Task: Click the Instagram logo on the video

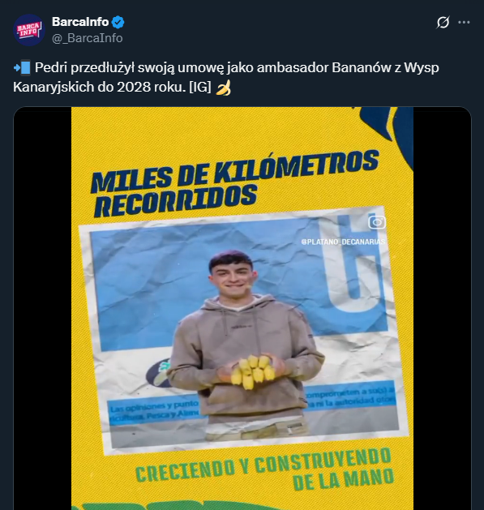Action: [377, 222]
